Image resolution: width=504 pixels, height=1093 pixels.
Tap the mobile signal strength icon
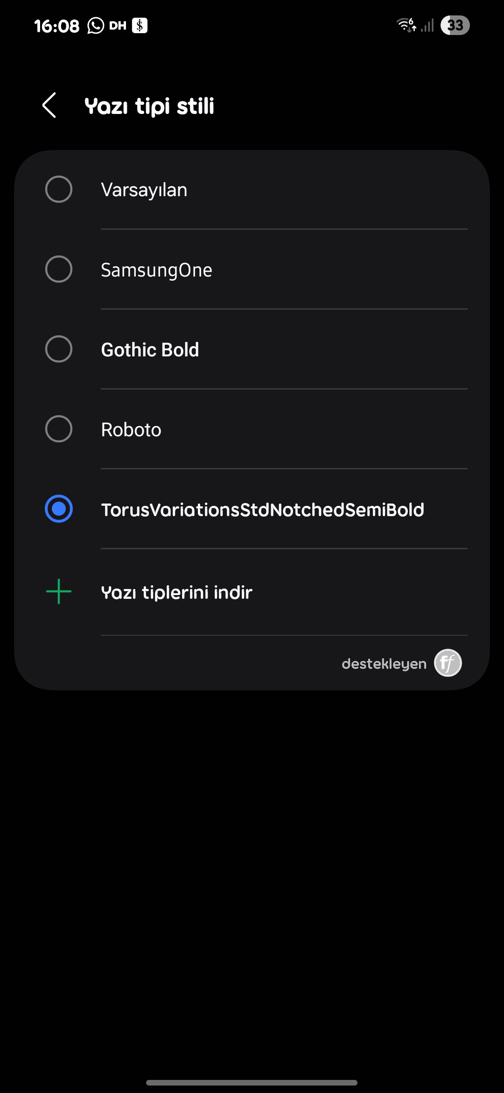(x=427, y=25)
